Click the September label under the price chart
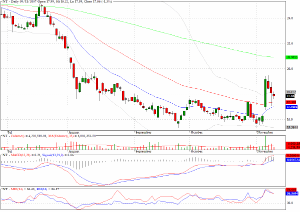 (x=143, y=132)
